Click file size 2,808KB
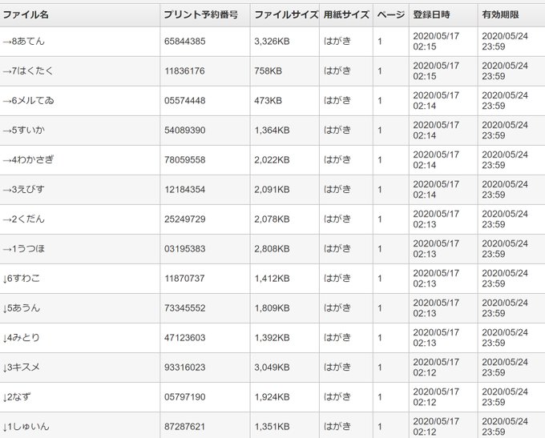This screenshot has height=438, width=545. click(x=272, y=249)
